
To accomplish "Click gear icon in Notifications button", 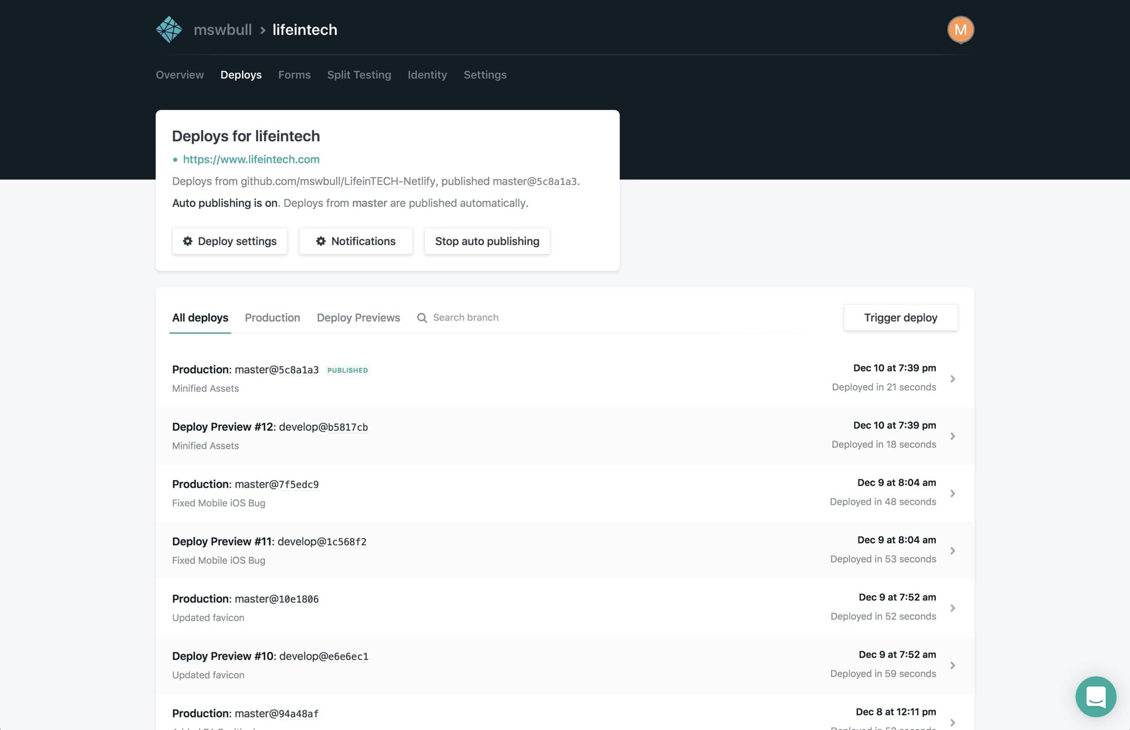I will pos(321,241).
